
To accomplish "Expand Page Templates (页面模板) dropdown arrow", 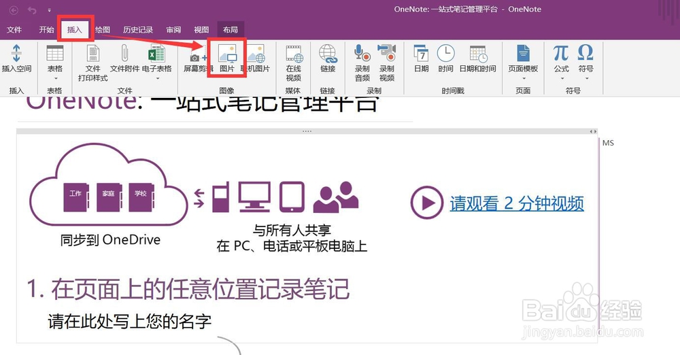I will click(x=524, y=79).
